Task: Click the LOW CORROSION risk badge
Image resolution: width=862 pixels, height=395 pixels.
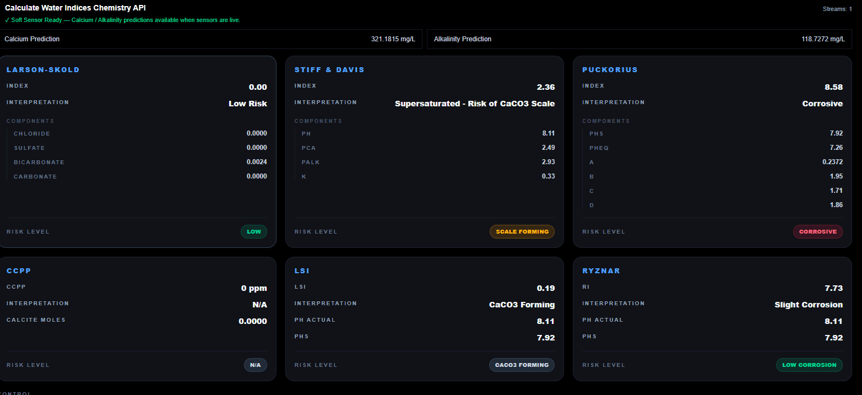Action: tap(809, 365)
